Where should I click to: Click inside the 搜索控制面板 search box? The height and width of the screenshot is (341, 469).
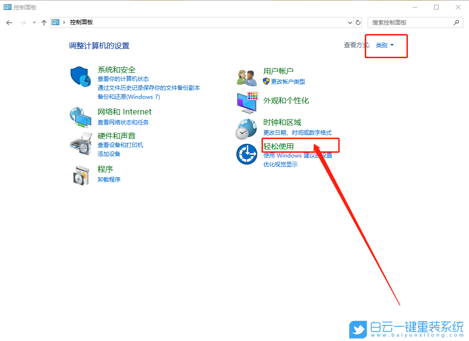(x=412, y=22)
